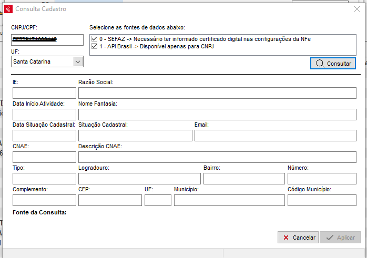Screen dimensions: 367x258
Task: Click the CNPJ/CPF input field
Action: coord(47,40)
